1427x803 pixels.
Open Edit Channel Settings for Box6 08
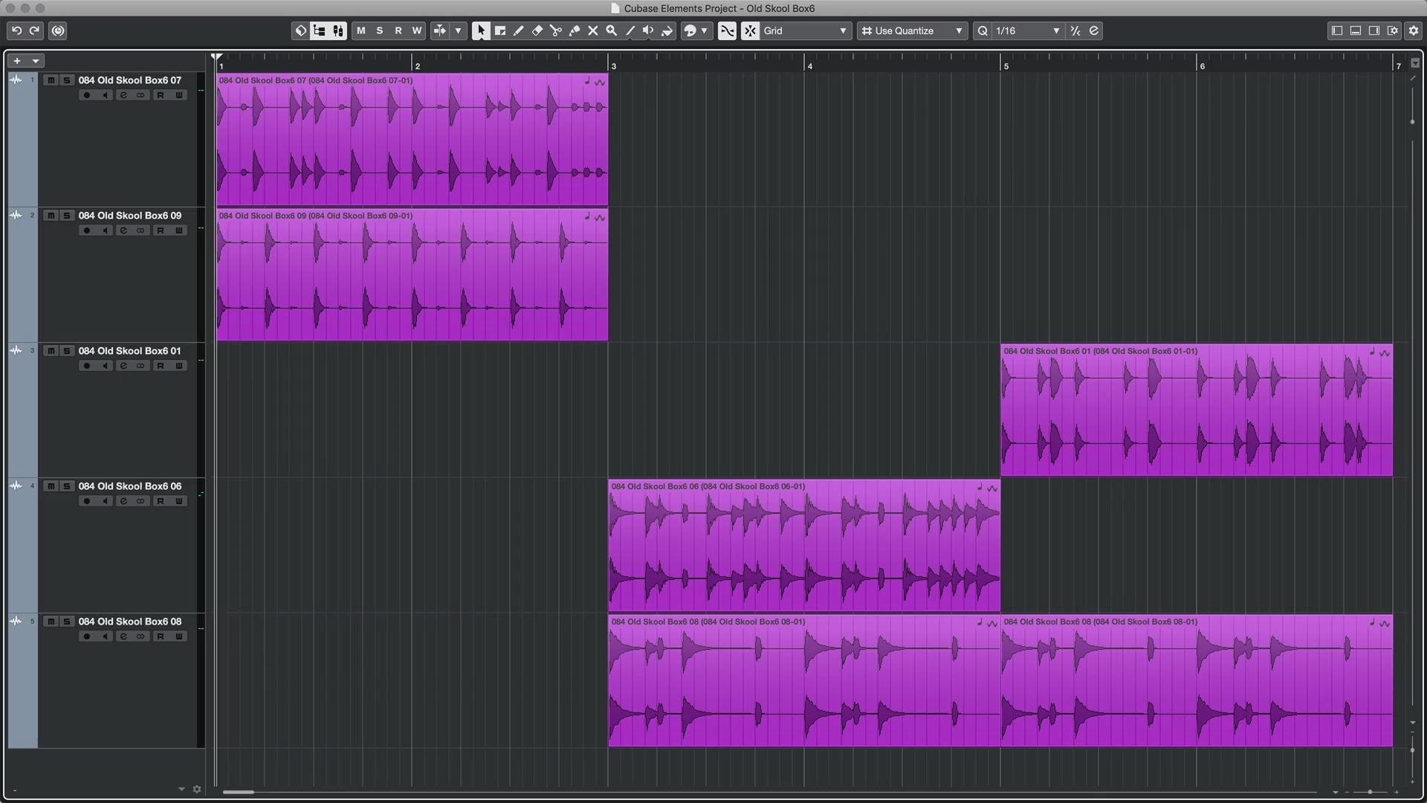click(x=123, y=636)
